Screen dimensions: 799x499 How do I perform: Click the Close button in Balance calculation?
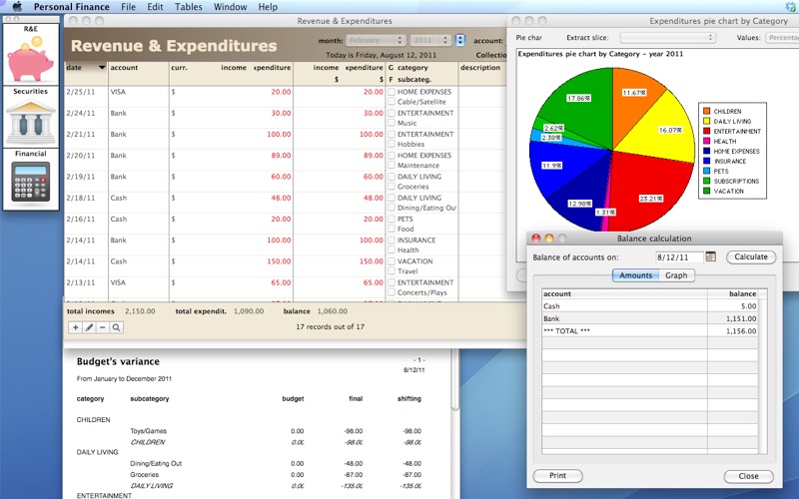748,476
